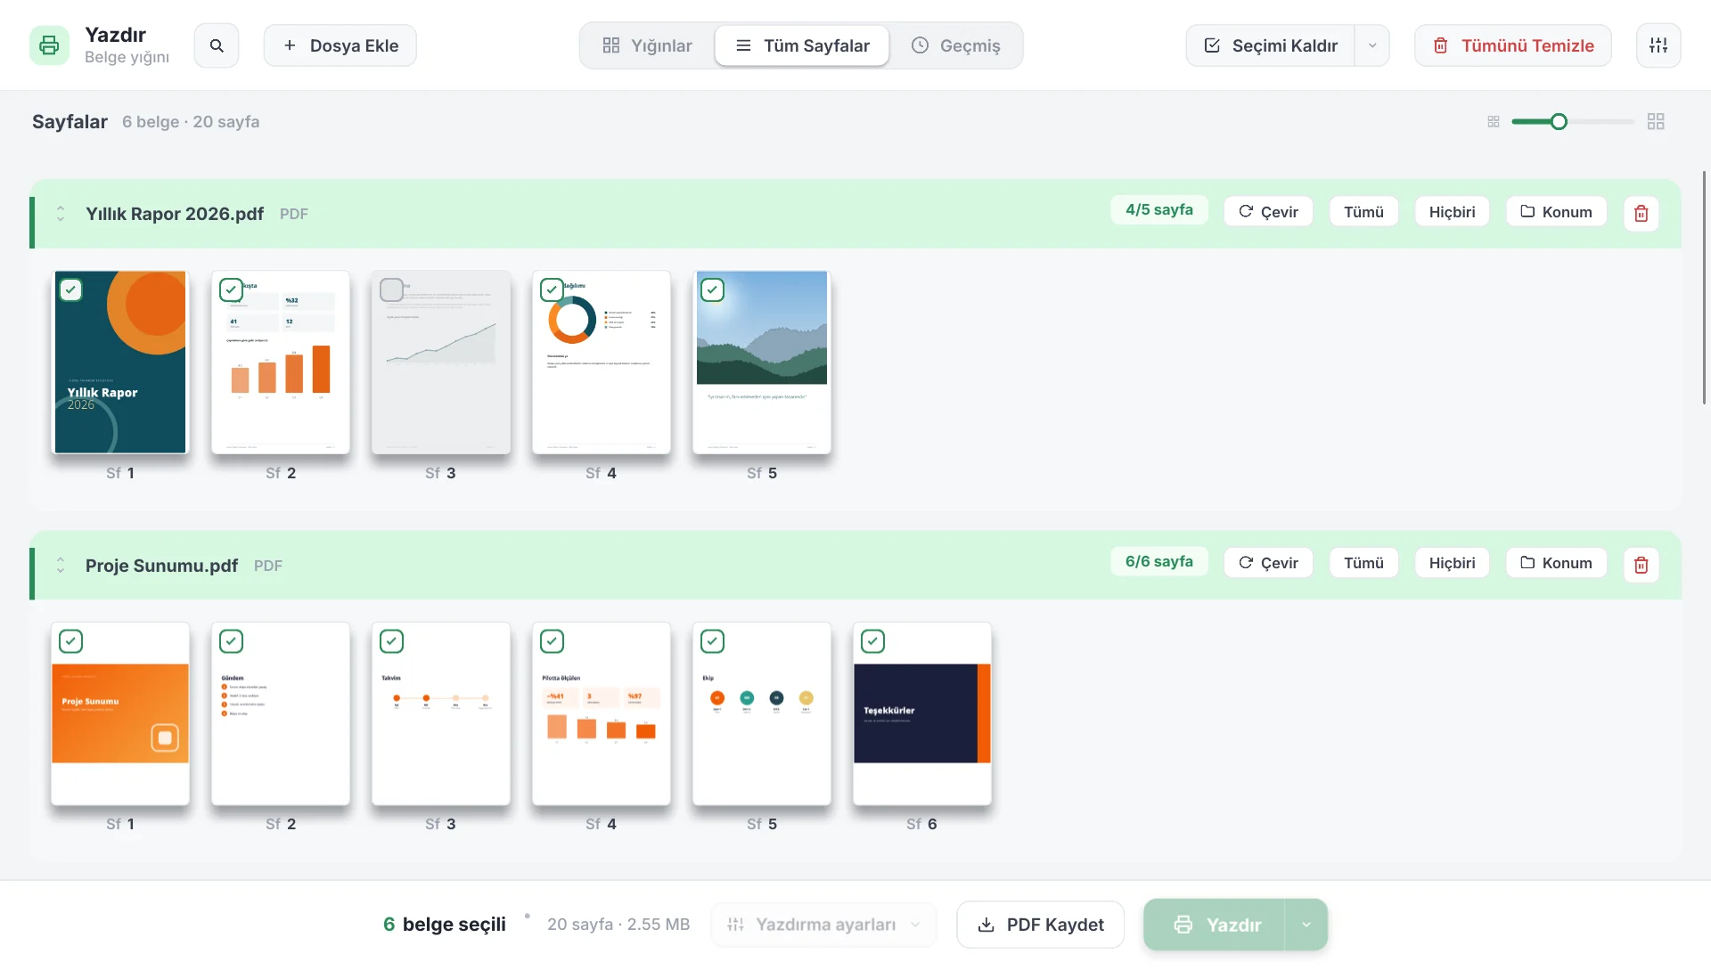This screenshot has width=1711, height=970.
Task: Adjust the thumbnail size slider handle
Action: 1559,122
